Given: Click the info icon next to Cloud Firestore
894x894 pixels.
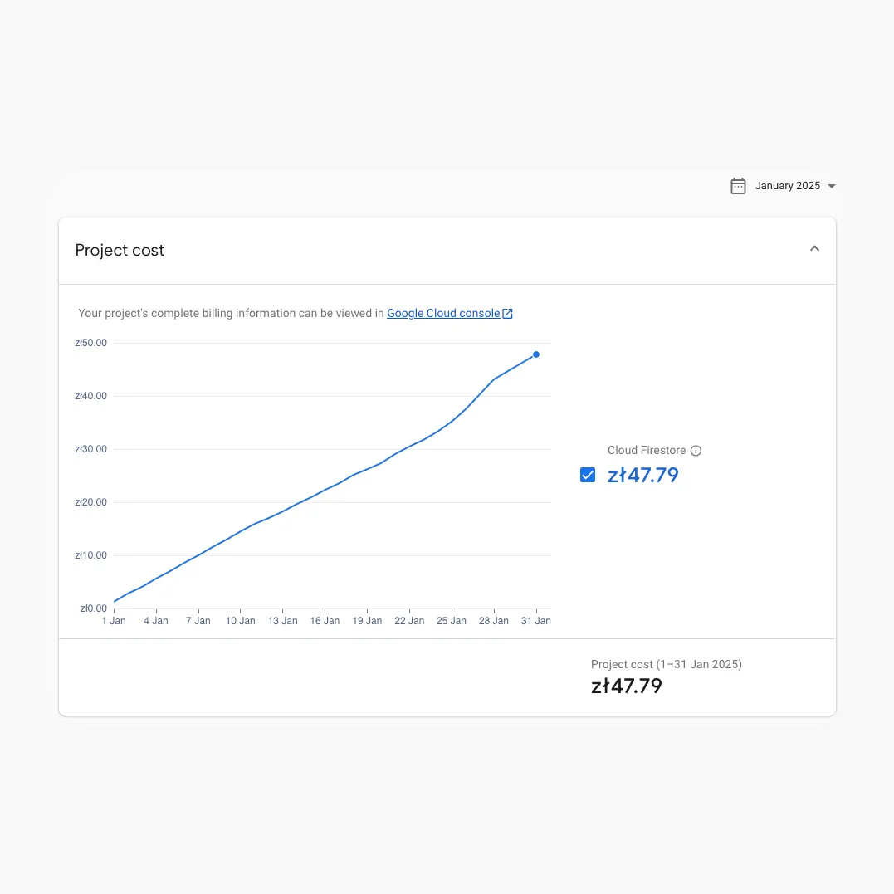Looking at the screenshot, I should pos(696,451).
